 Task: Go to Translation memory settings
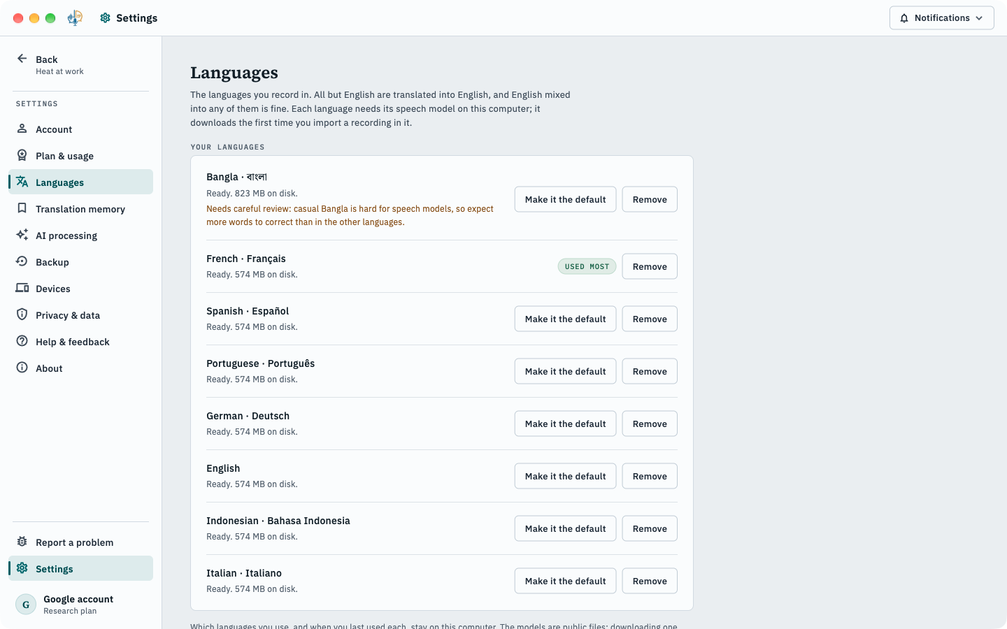point(80,209)
